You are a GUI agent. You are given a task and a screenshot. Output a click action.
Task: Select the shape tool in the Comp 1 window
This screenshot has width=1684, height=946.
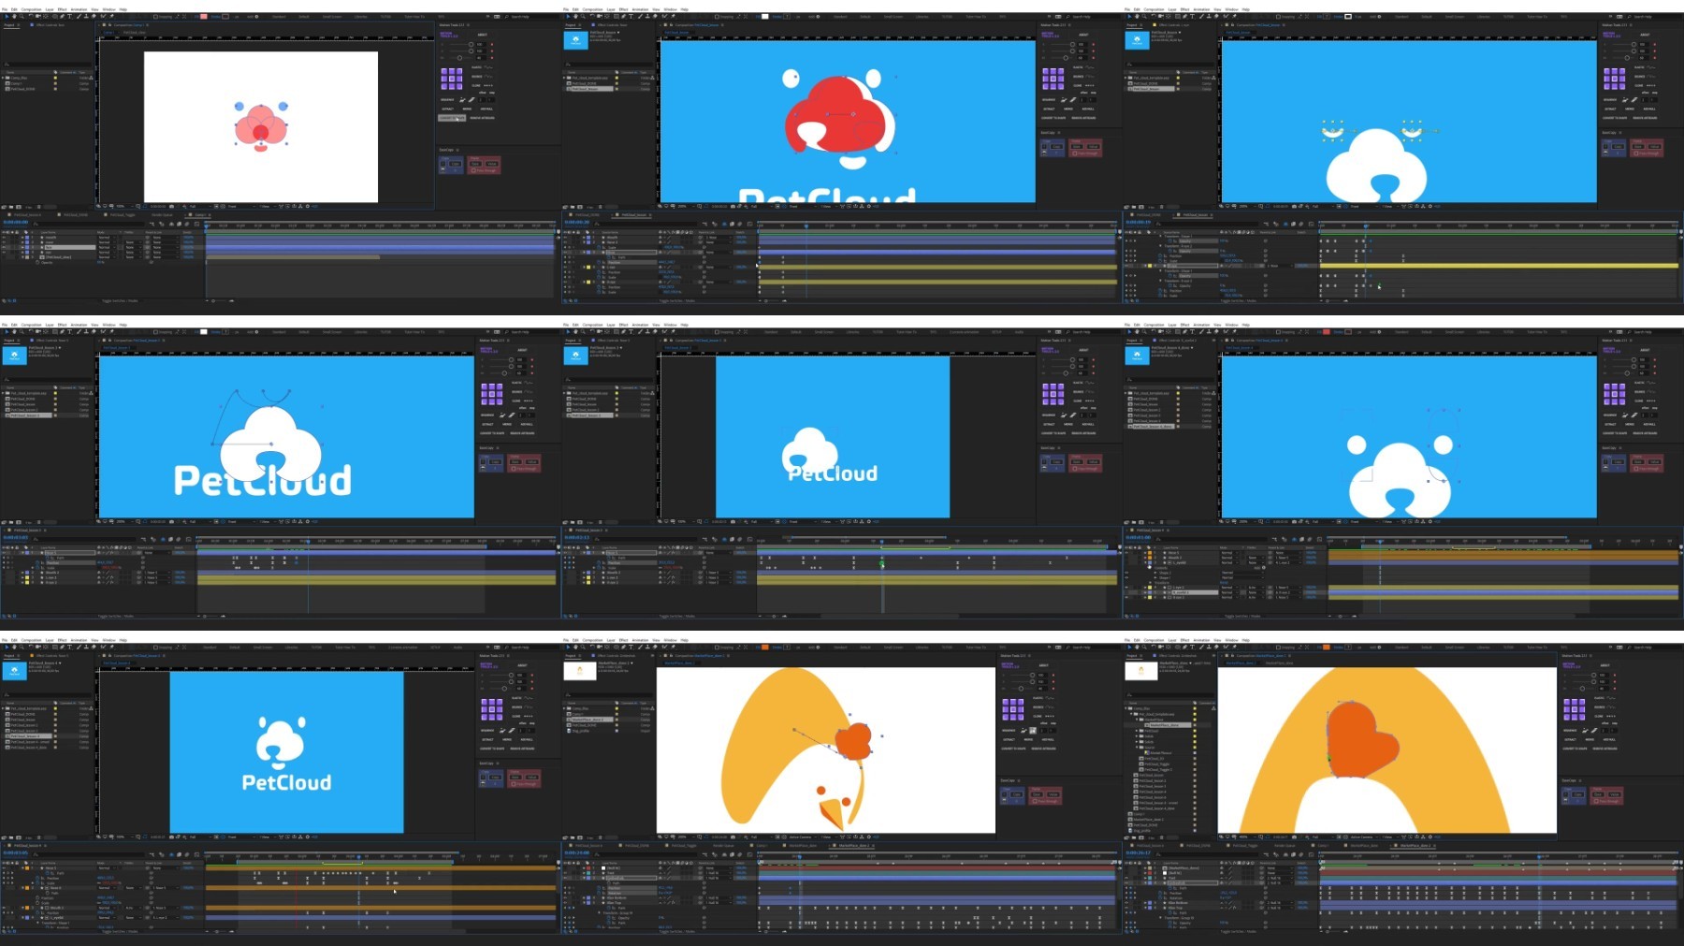[54, 16]
